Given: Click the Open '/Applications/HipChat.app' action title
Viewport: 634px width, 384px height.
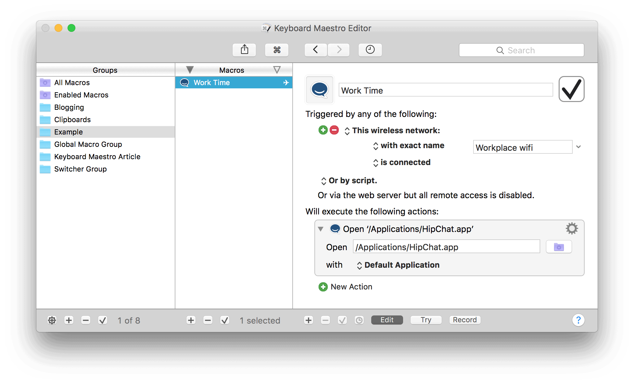Looking at the screenshot, I should pyautogui.click(x=408, y=229).
